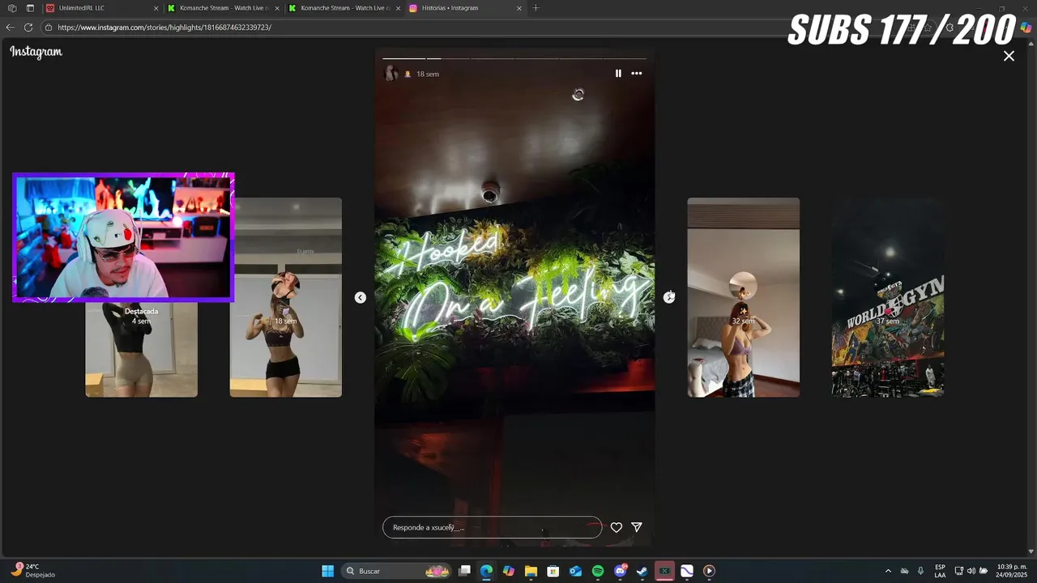Open Spotify from the taskbar
1037x583 pixels.
pos(598,571)
